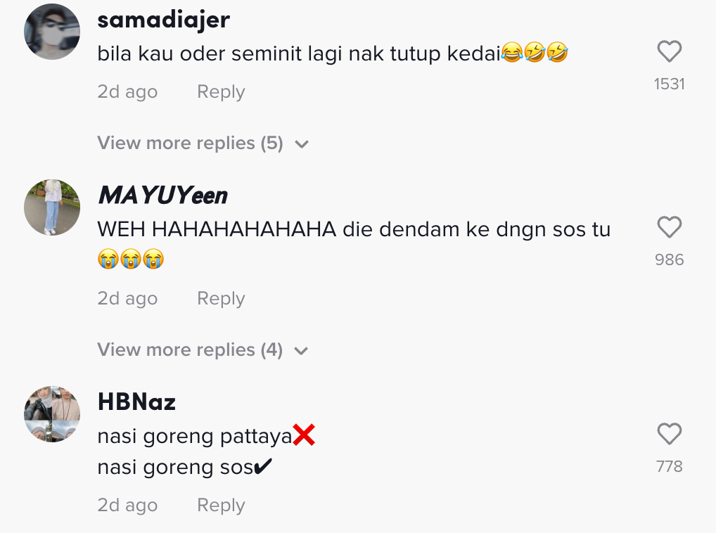Open MAYUYeen's profile avatar
The width and height of the screenshot is (716, 533).
click(52, 207)
